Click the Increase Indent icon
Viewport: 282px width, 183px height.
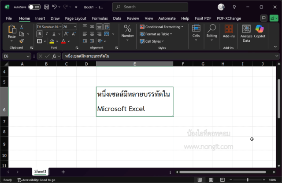(92, 41)
